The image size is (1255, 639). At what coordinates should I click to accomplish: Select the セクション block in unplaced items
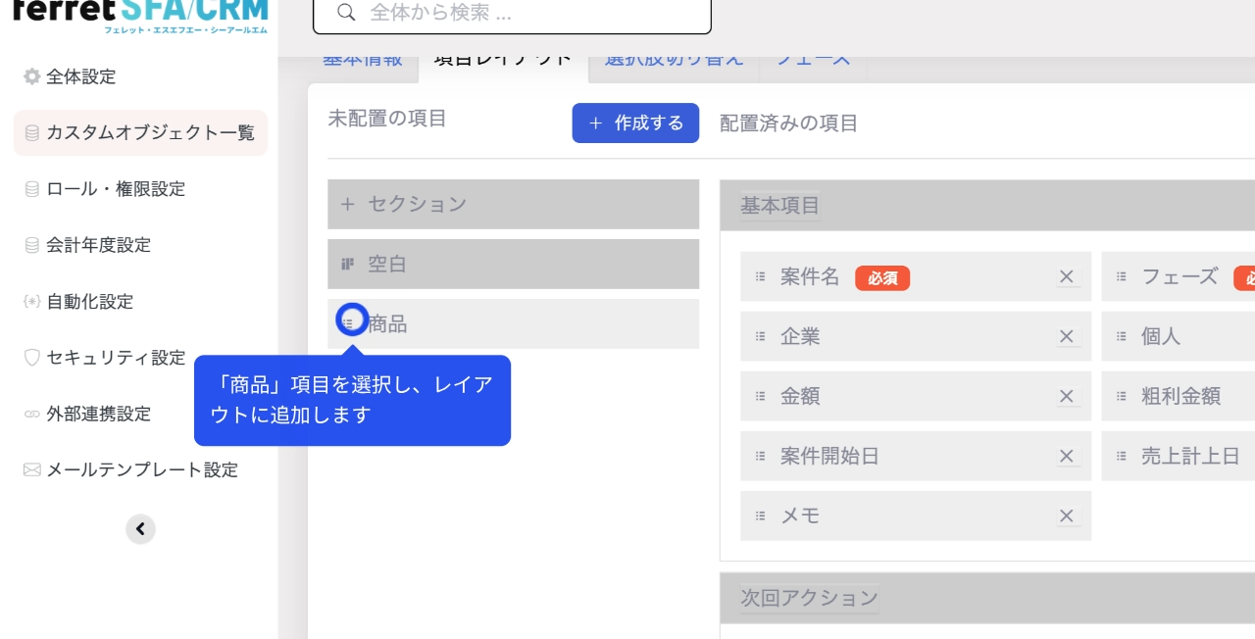pyautogui.click(x=513, y=204)
